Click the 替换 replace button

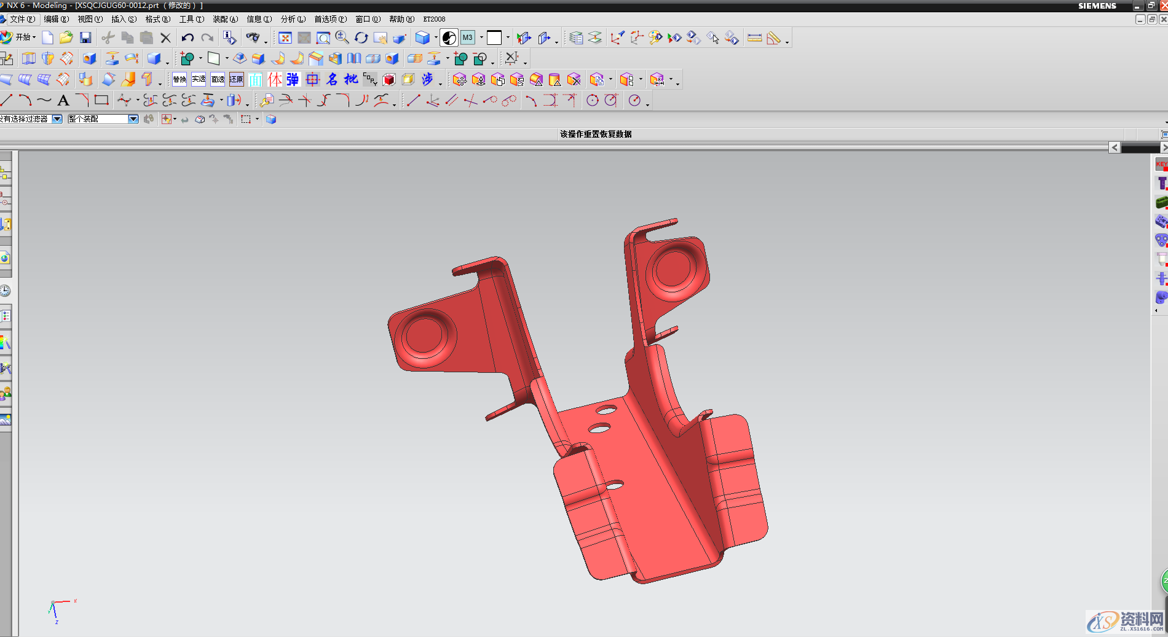[x=180, y=79]
